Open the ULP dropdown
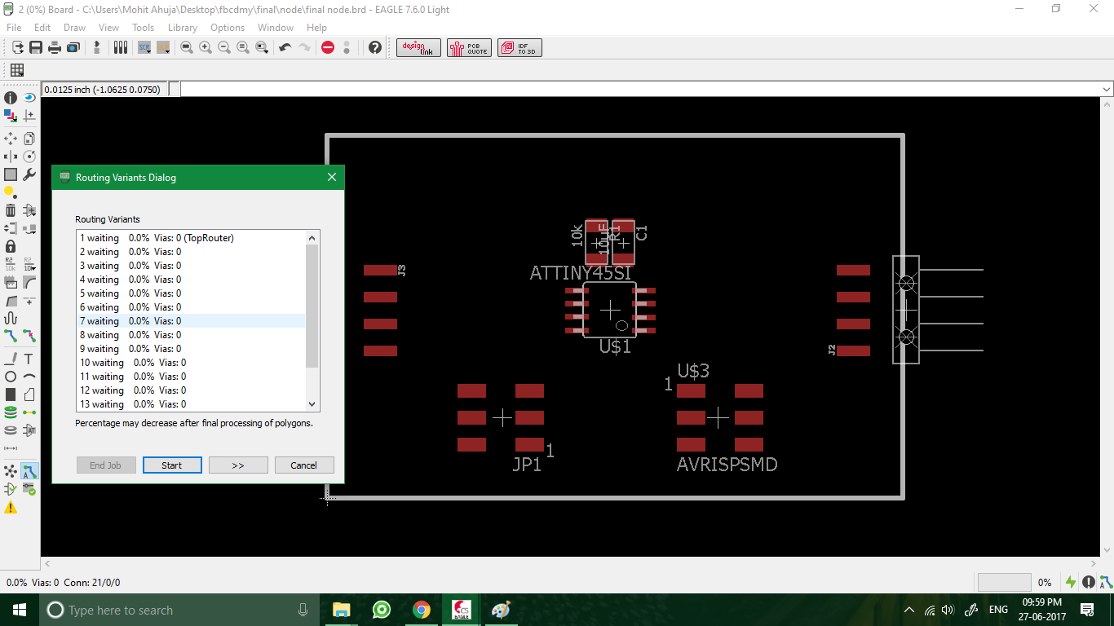Image resolution: width=1114 pixels, height=626 pixels. point(163,47)
